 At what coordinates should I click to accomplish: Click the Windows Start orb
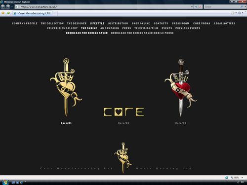(x=5, y=182)
